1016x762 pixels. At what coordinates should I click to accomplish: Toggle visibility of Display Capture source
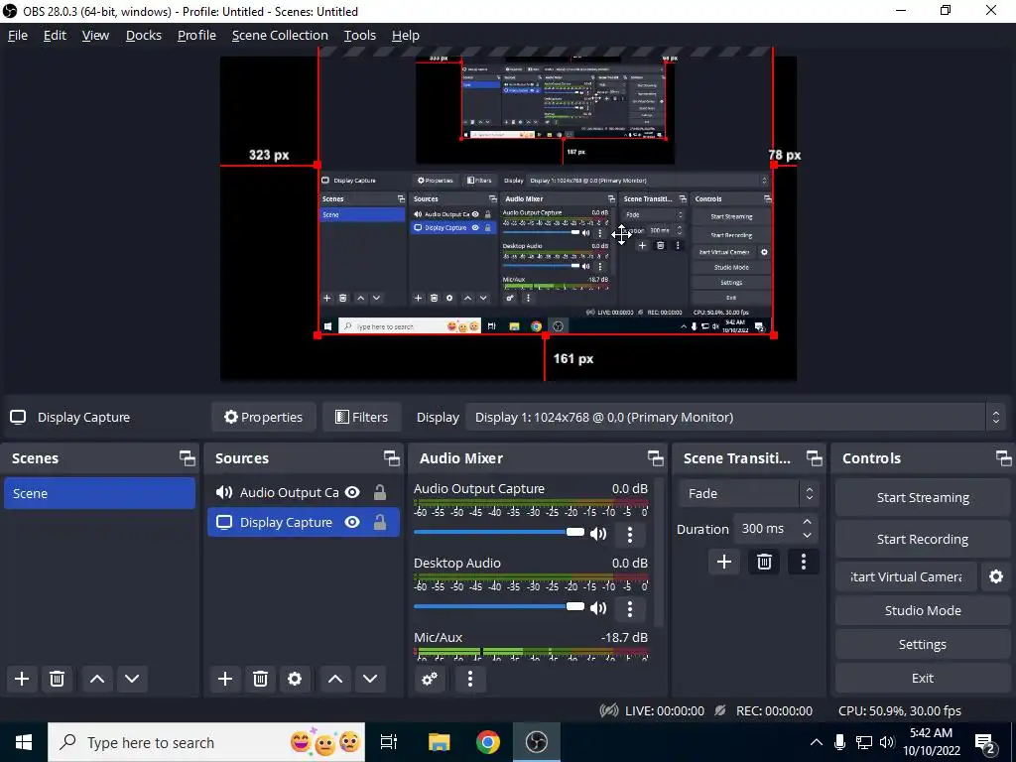[x=352, y=522]
